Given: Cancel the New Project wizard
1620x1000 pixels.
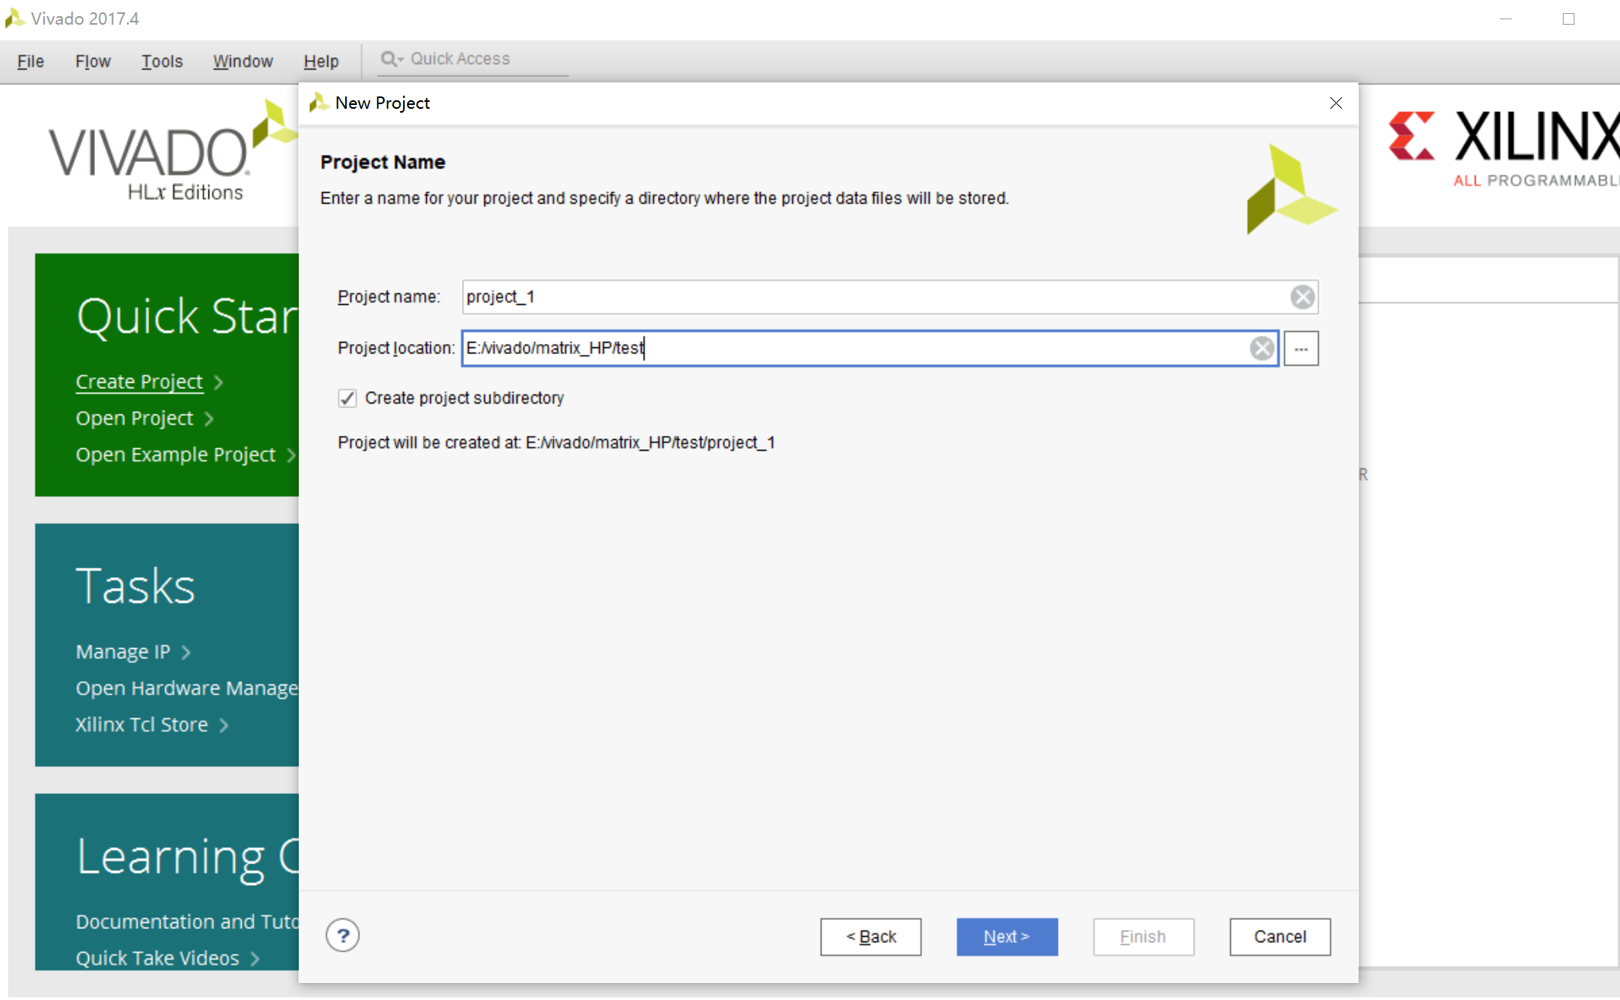Looking at the screenshot, I should [1279, 937].
